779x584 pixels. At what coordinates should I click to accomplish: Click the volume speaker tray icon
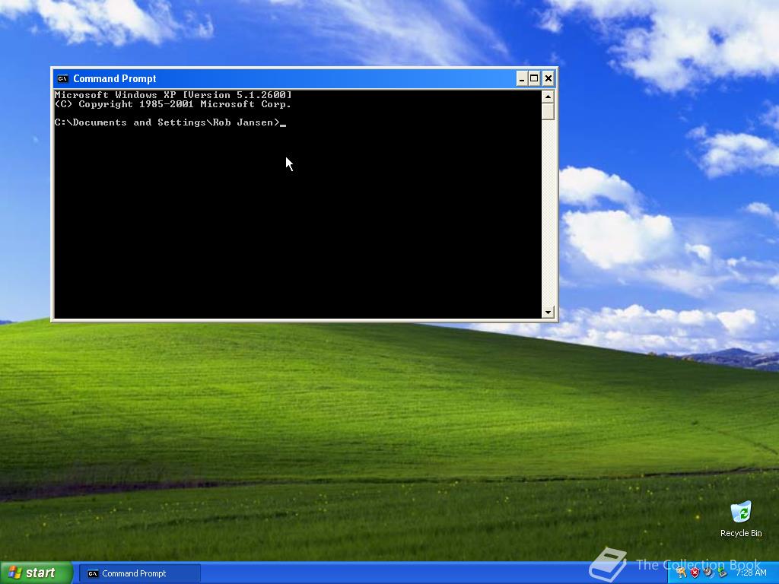coord(708,573)
